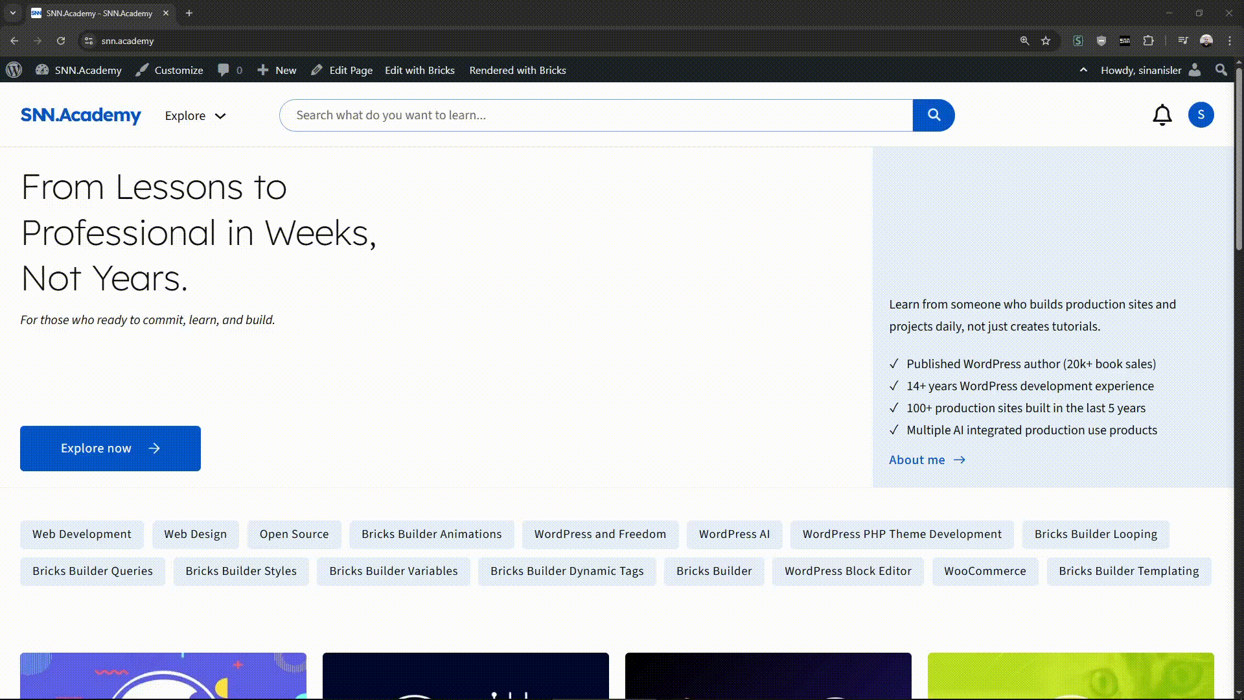This screenshot has height=700, width=1244.
Task: Open the user avatar S icon
Action: pos(1201,115)
